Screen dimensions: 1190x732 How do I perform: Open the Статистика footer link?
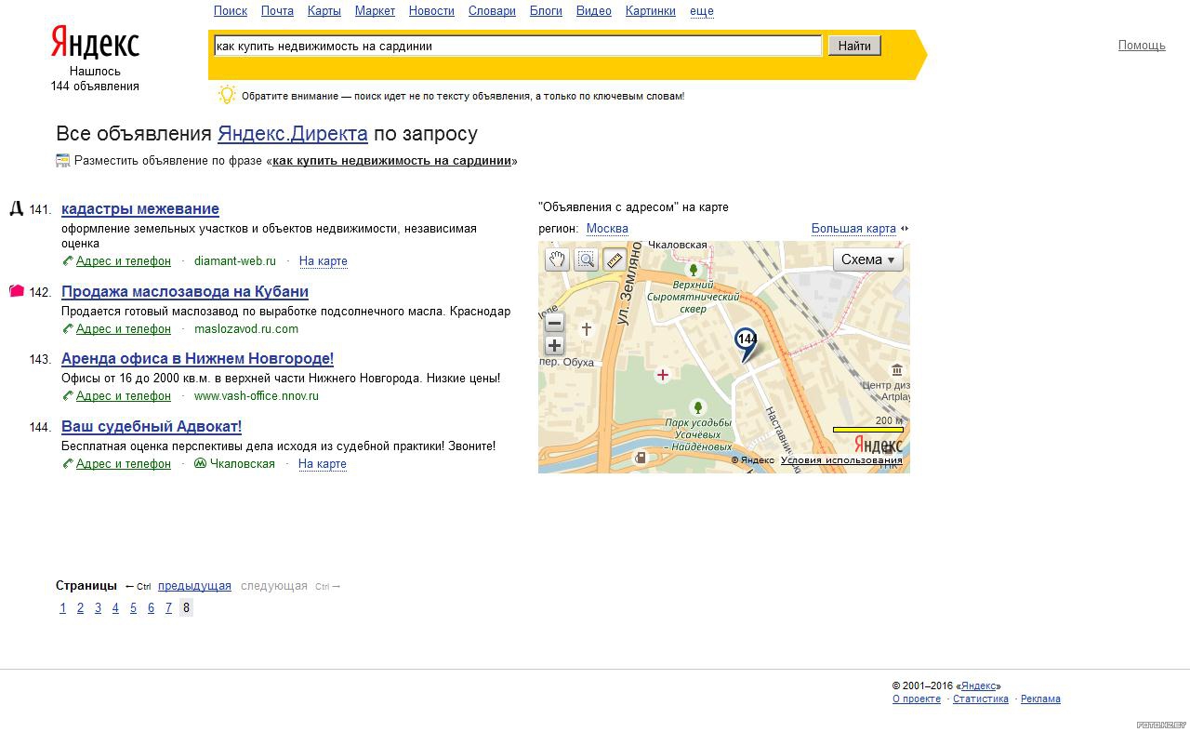click(981, 699)
